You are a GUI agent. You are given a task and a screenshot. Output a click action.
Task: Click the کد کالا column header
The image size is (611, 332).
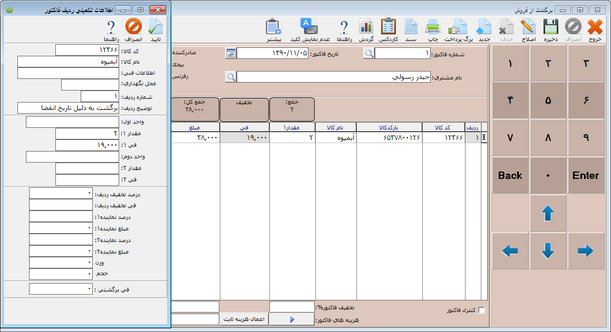pyautogui.click(x=443, y=127)
